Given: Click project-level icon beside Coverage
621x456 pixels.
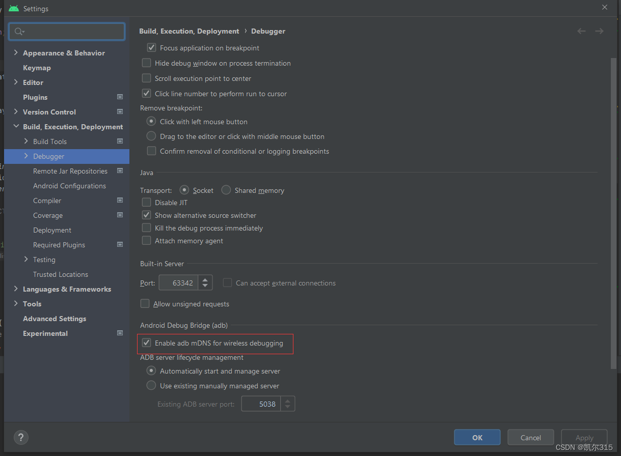Looking at the screenshot, I should 120,215.
